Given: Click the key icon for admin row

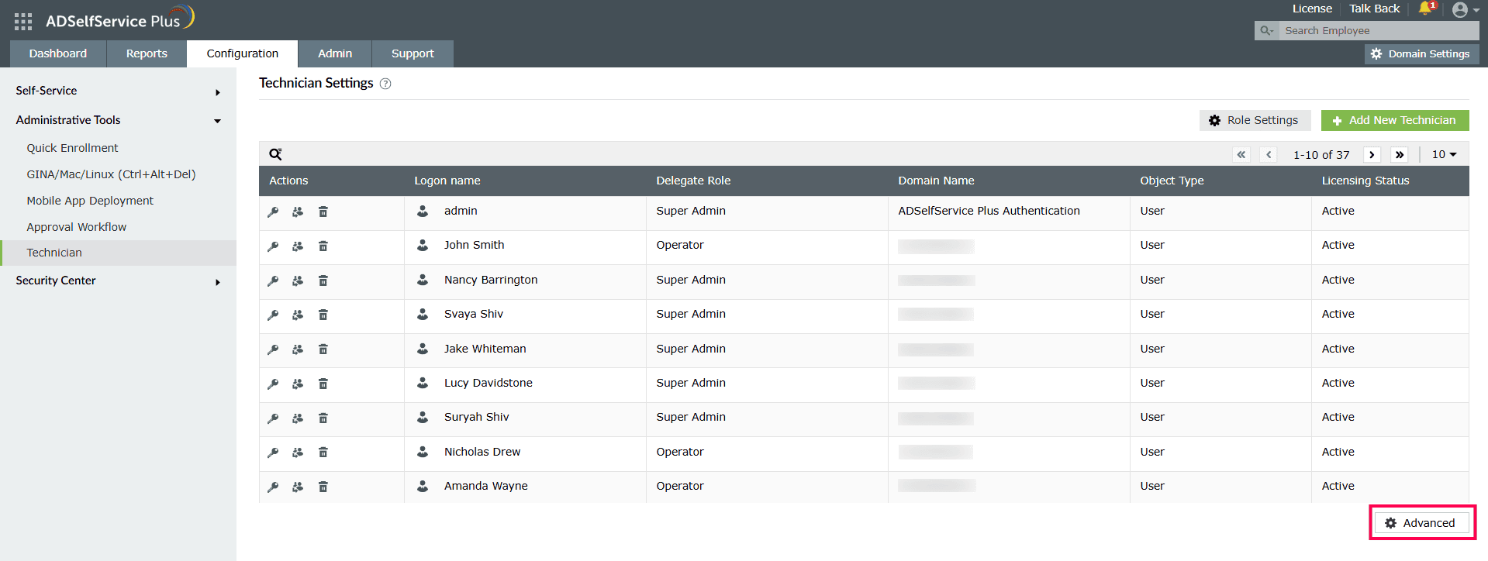Looking at the screenshot, I should point(273,212).
